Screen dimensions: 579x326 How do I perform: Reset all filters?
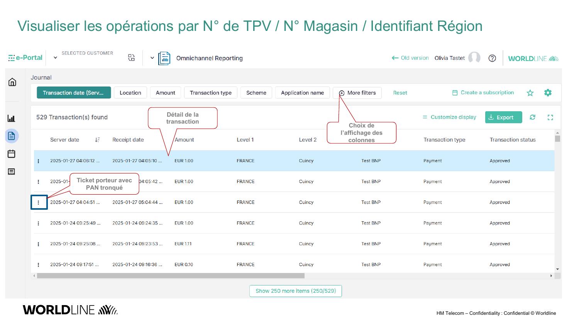click(x=400, y=93)
